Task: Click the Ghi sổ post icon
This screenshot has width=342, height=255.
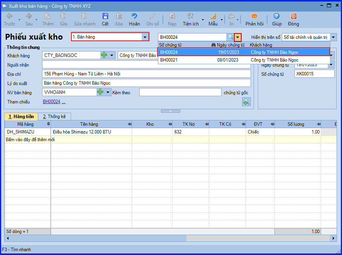Action: pos(152,17)
